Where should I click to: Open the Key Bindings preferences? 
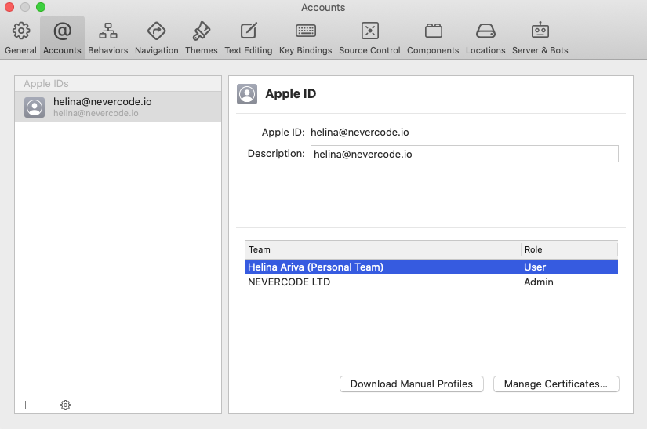pos(305,38)
